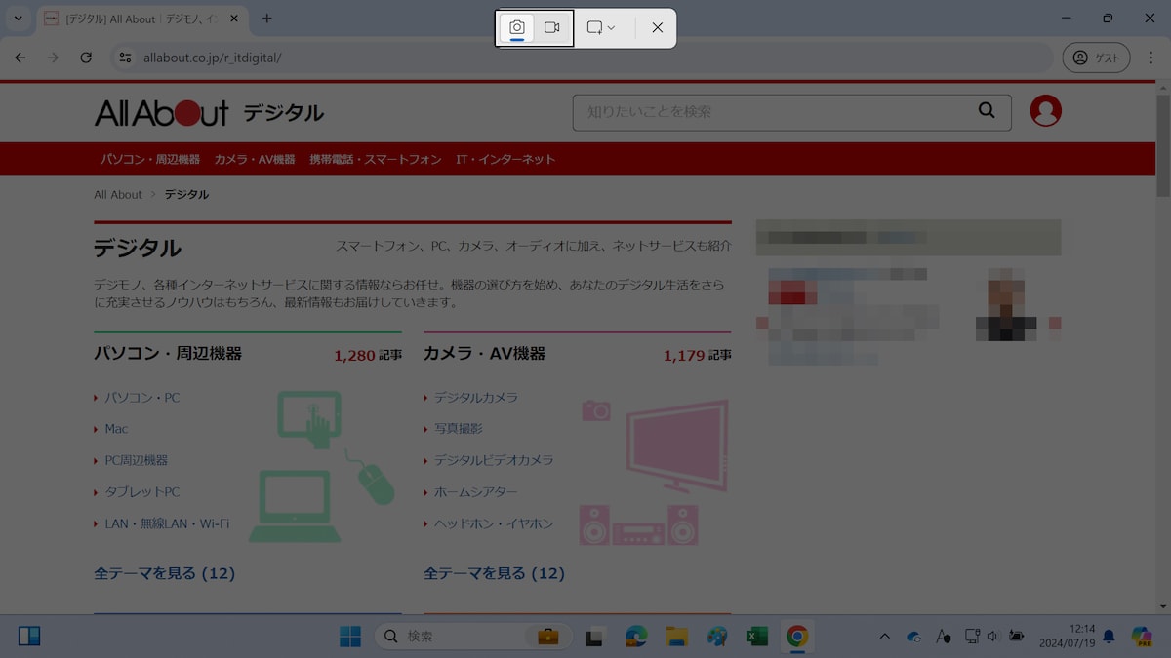1171x658 pixels.
Task: Open File Explorer from the taskbar
Action: [677, 637]
